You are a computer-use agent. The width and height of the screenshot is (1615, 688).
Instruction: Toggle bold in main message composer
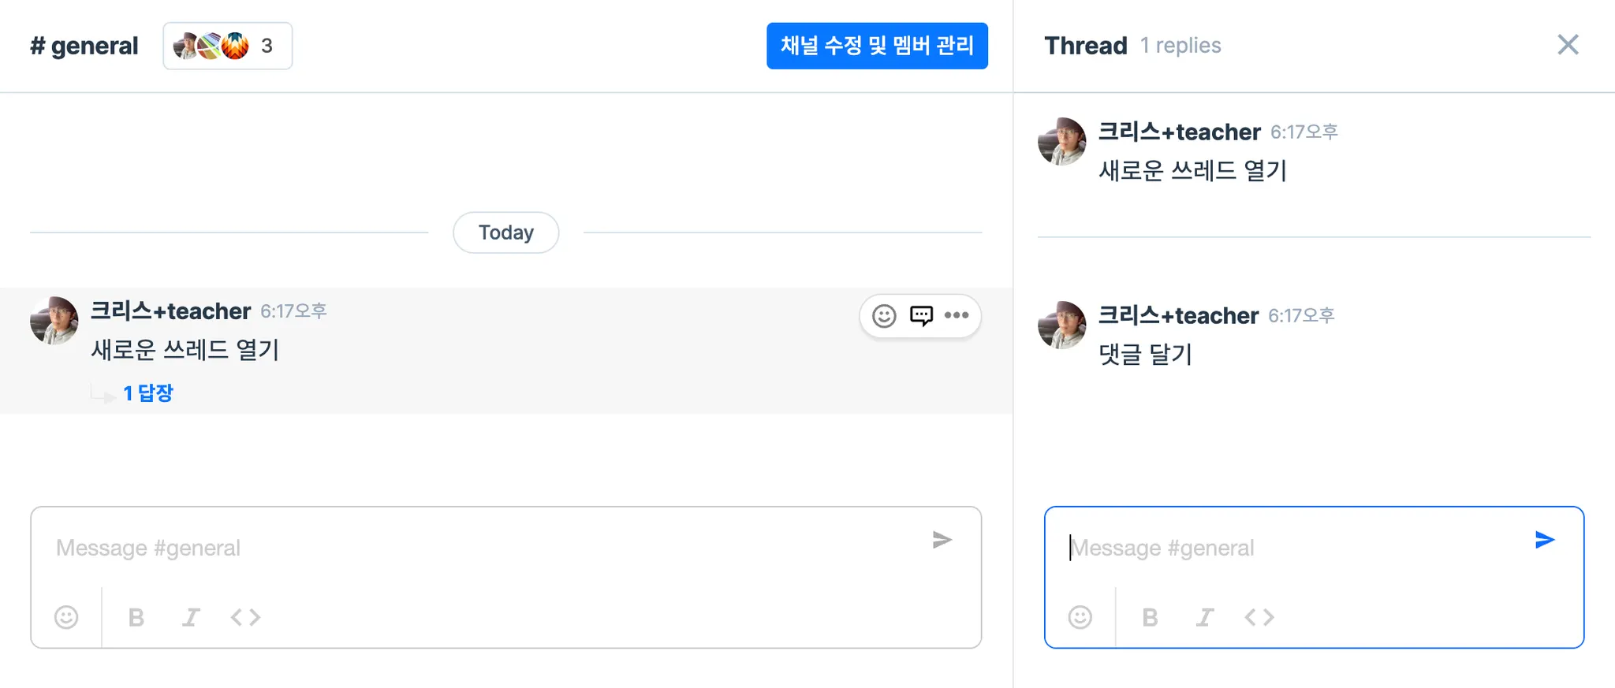coord(136,617)
